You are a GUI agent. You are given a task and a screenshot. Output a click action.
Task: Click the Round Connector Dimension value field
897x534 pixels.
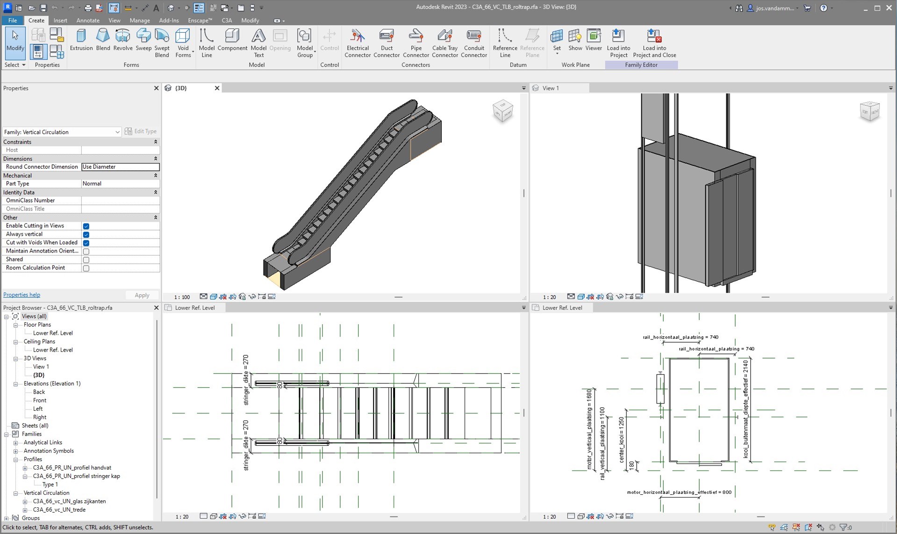[x=120, y=167]
